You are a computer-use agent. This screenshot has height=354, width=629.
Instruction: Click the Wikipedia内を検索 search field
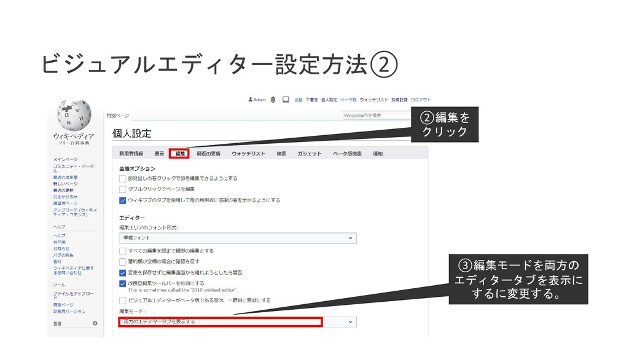[x=377, y=116]
